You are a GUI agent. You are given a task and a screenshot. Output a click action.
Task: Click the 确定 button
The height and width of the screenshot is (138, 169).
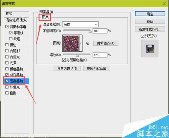(x=150, y=14)
